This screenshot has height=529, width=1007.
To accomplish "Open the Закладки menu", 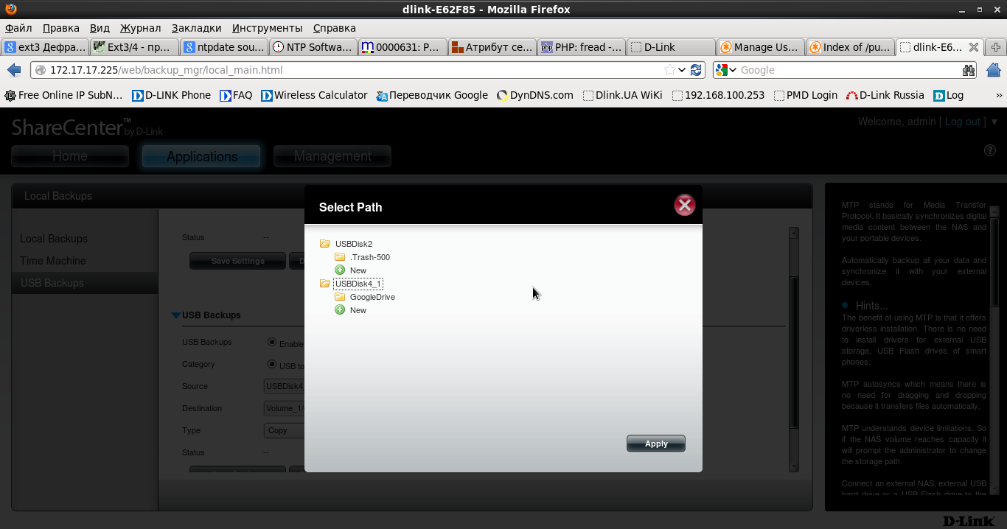I will click(x=196, y=28).
